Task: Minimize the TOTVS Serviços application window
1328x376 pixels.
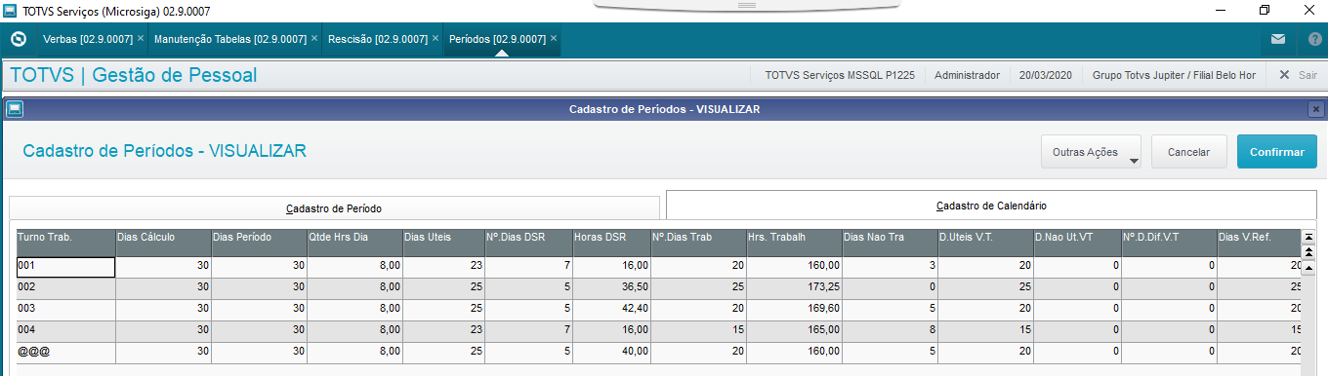Action: point(1221,11)
